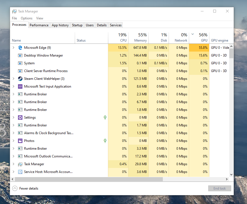Expand the Photos process row

pyautogui.click(x=14, y=141)
